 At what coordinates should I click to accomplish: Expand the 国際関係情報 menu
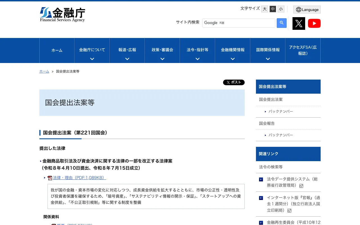(268, 51)
